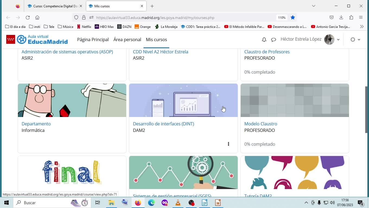369x208 pixels.
Task: Save page to Pocket
Action: pos(332,18)
